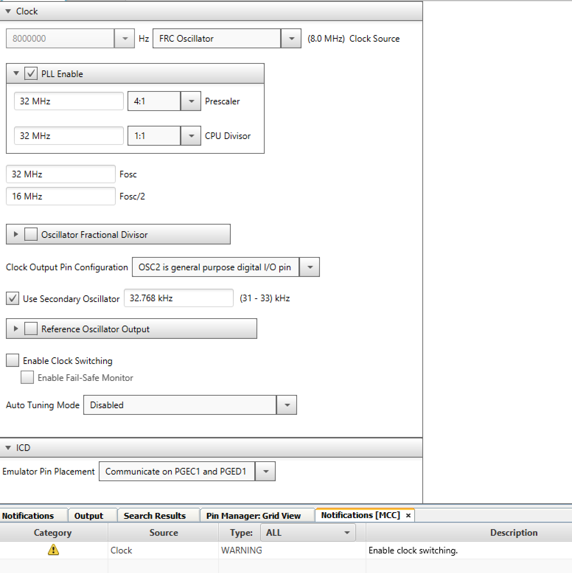Open the Type ALL filter dropdown
This screenshot has height=573, width=572.
click(x=308, y=532)
